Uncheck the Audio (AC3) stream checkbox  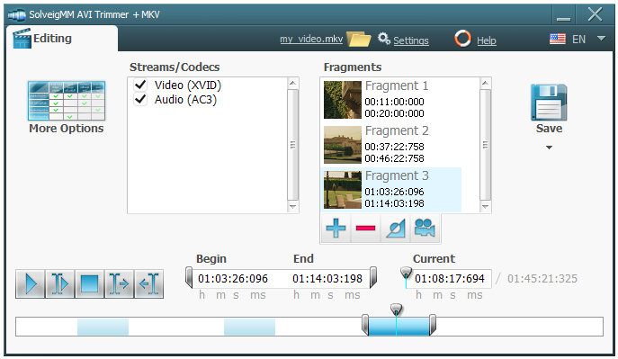[140, 99]
